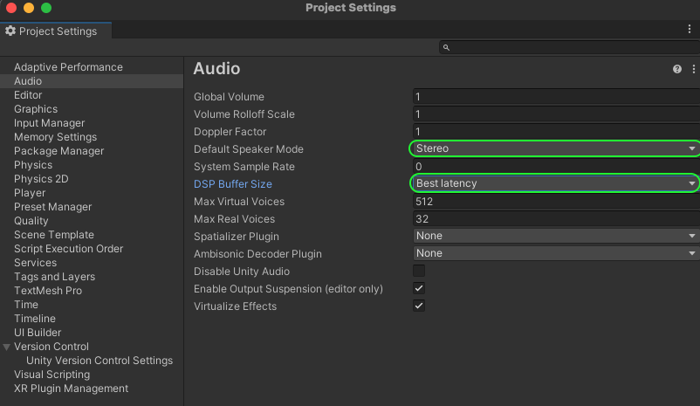Uncheck Enable Output Suspension checkbox
Viewport: 700px width, 406px height.
point(419,288)
